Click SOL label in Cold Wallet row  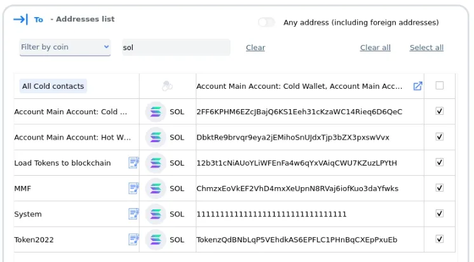coord(177,112)
